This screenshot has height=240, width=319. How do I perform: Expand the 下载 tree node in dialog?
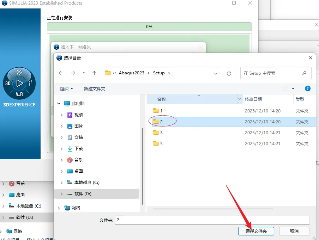[61, 149]
